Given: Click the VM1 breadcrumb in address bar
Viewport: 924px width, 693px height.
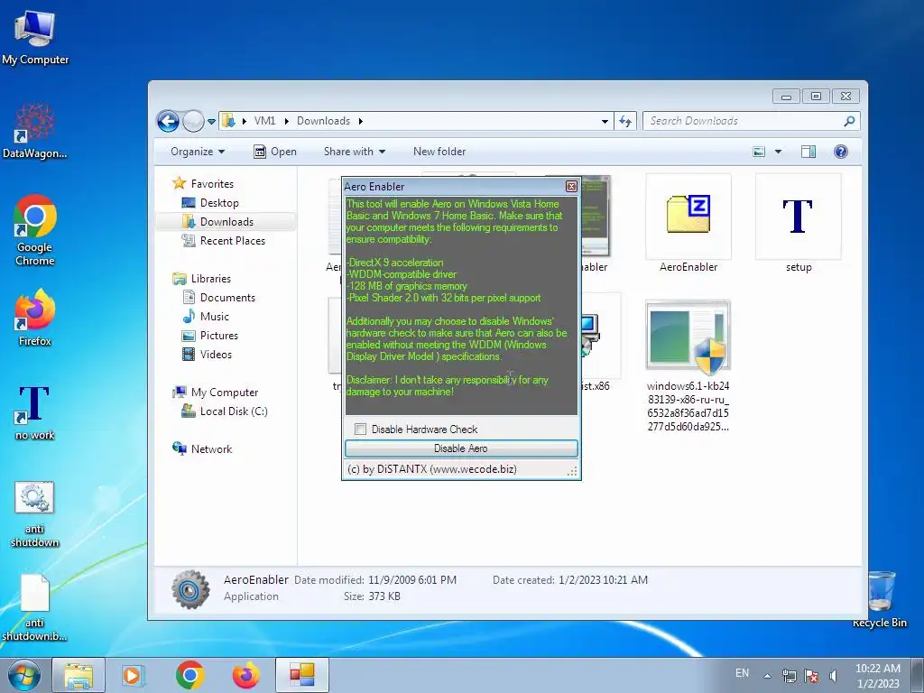Looking at the screenshot, I should [264, 122].
